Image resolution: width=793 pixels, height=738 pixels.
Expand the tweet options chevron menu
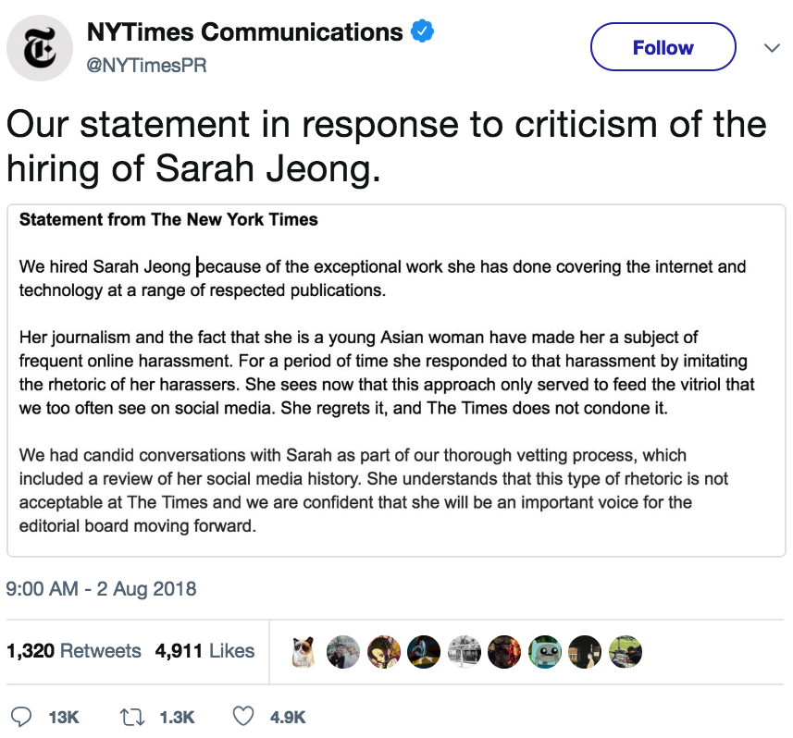771,47
